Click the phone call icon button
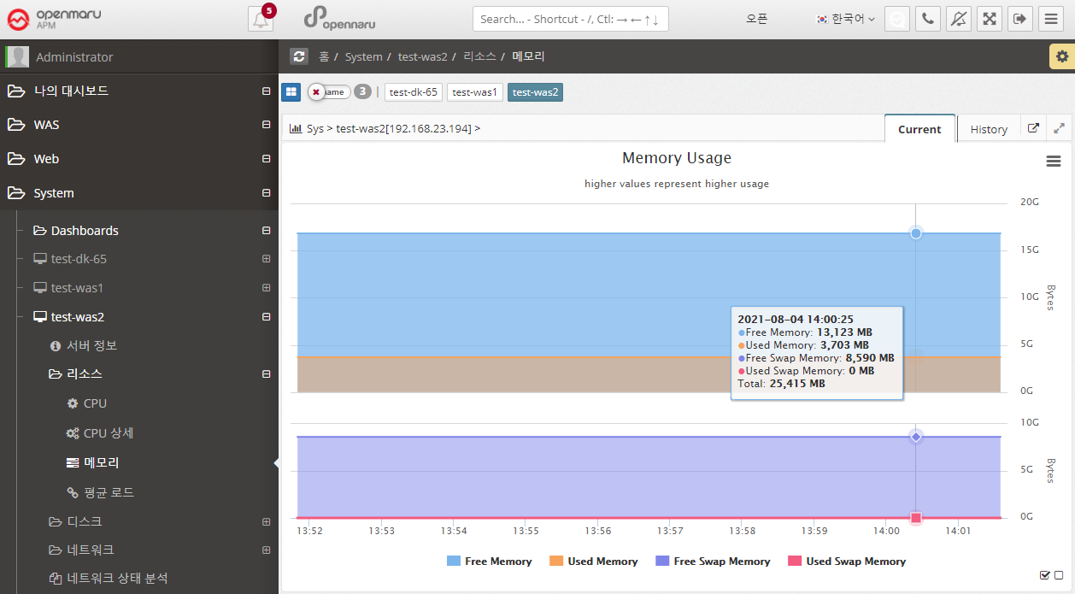 tap(927, 19)
